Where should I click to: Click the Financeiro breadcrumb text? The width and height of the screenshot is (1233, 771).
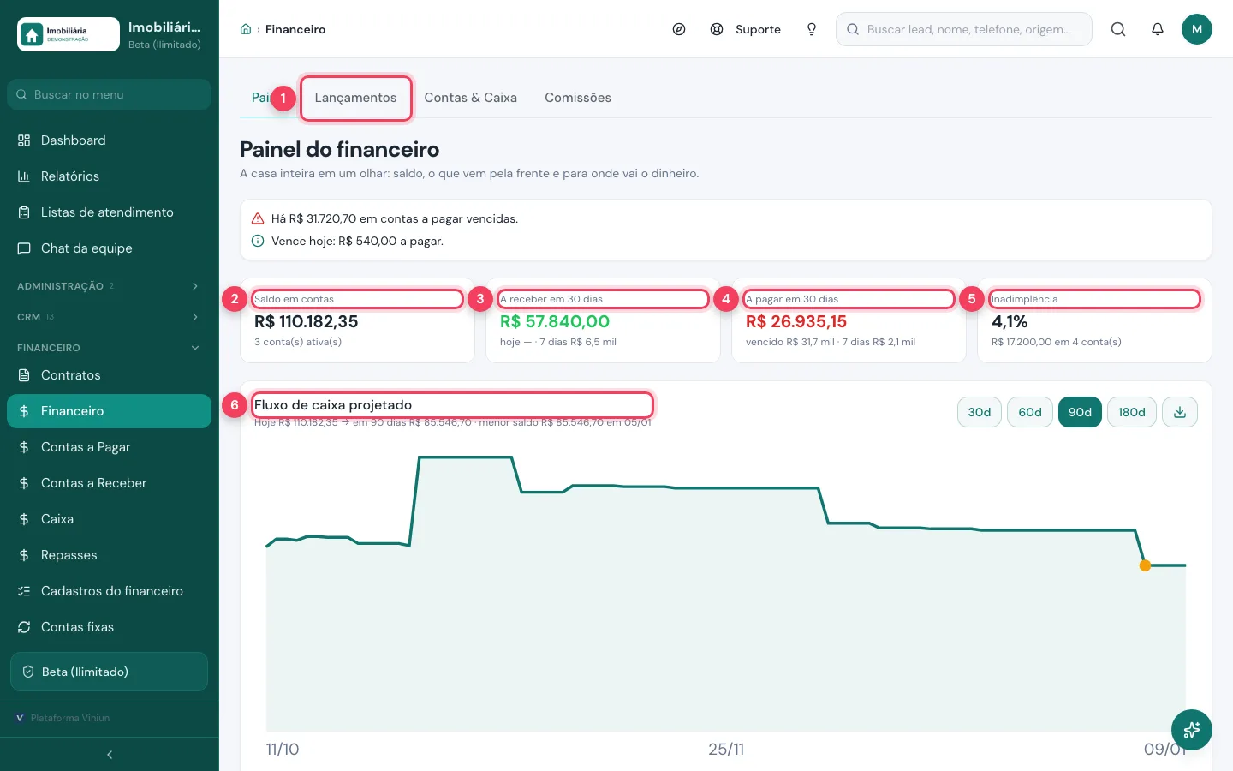[295, 29]
